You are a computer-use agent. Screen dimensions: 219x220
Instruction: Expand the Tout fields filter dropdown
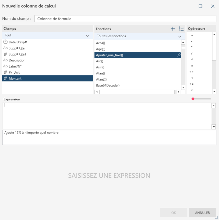(x=87, y=36)
